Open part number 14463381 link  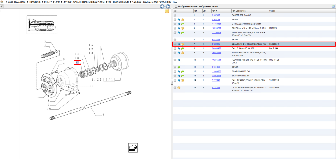click(x=216, y=24)
